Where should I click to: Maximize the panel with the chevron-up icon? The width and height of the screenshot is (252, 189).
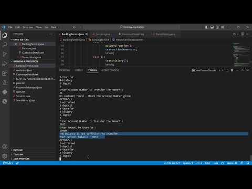tap(243, 70)
